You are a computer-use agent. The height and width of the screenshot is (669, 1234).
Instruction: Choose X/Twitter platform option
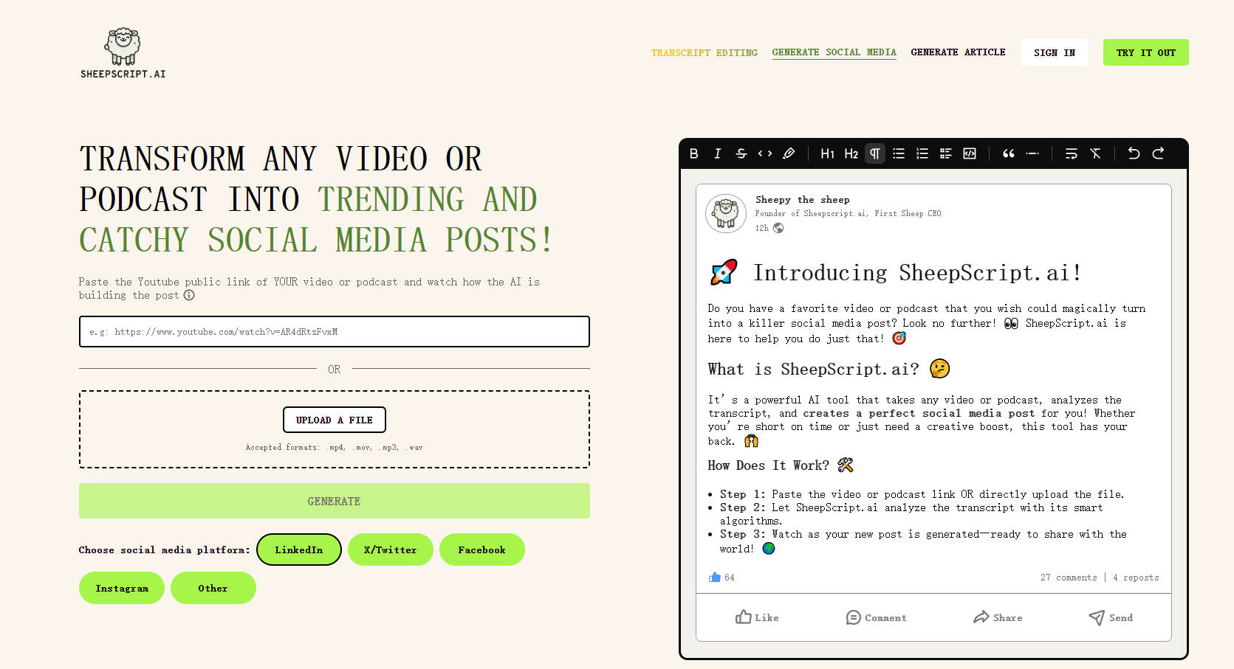[390, 550]
